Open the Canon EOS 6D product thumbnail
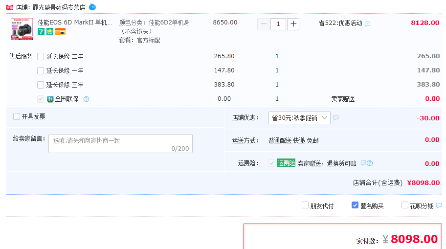Viewport: 446px width, 249px height. tap(22, 29)
